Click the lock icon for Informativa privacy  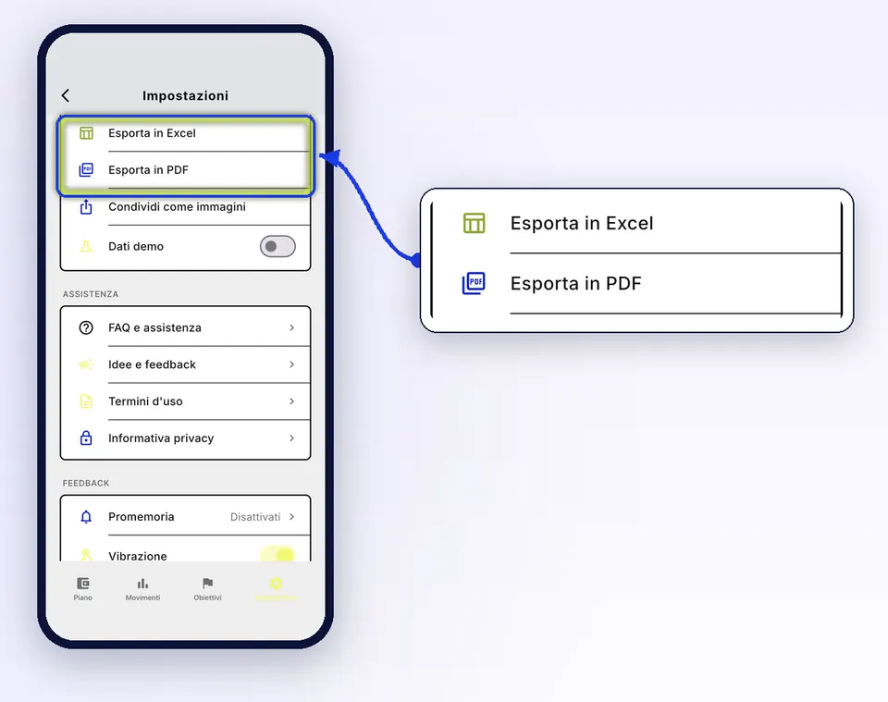86,438
